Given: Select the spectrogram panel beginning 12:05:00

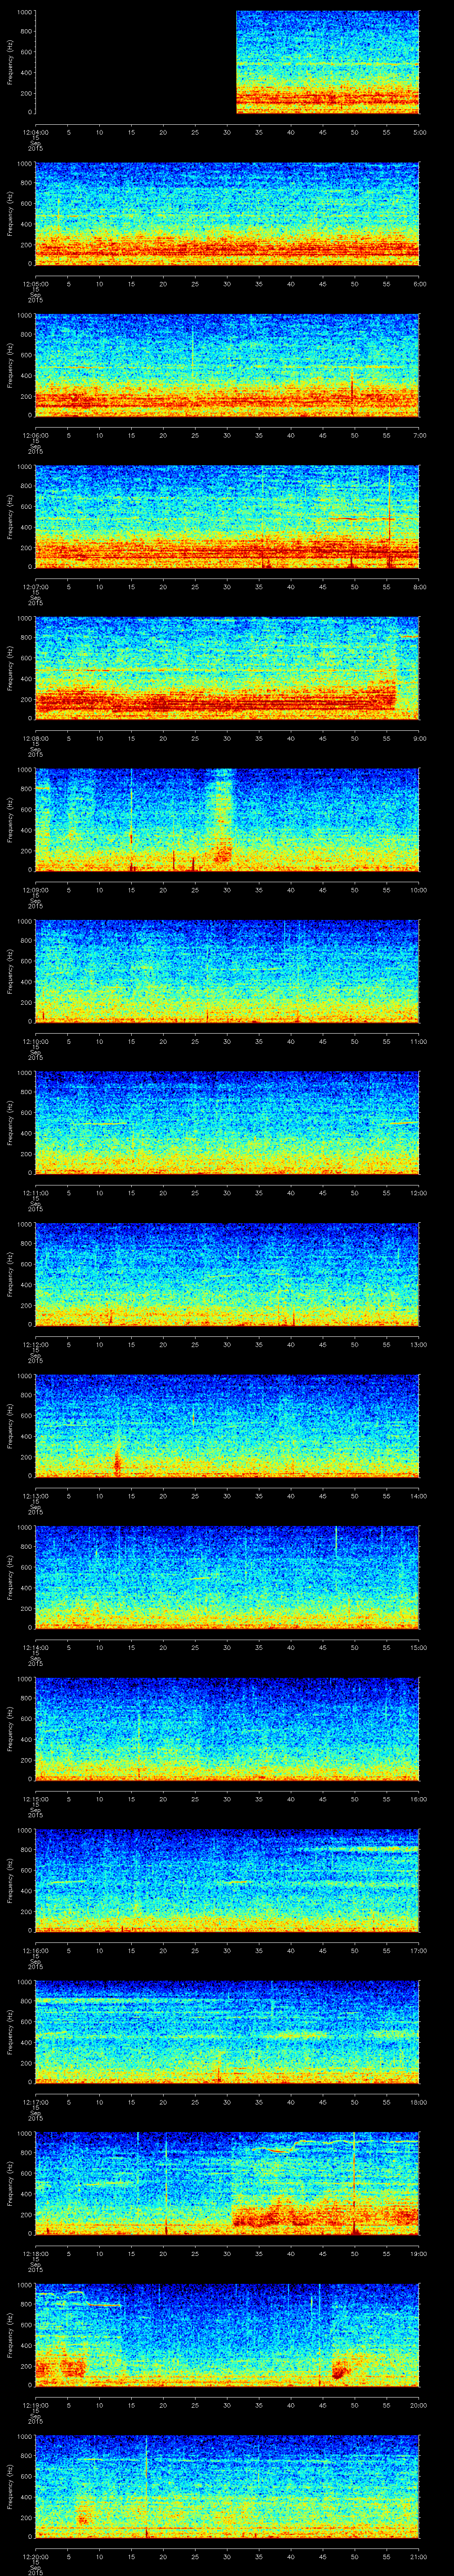Looking at the screenshot, I should tap(227, 214).
